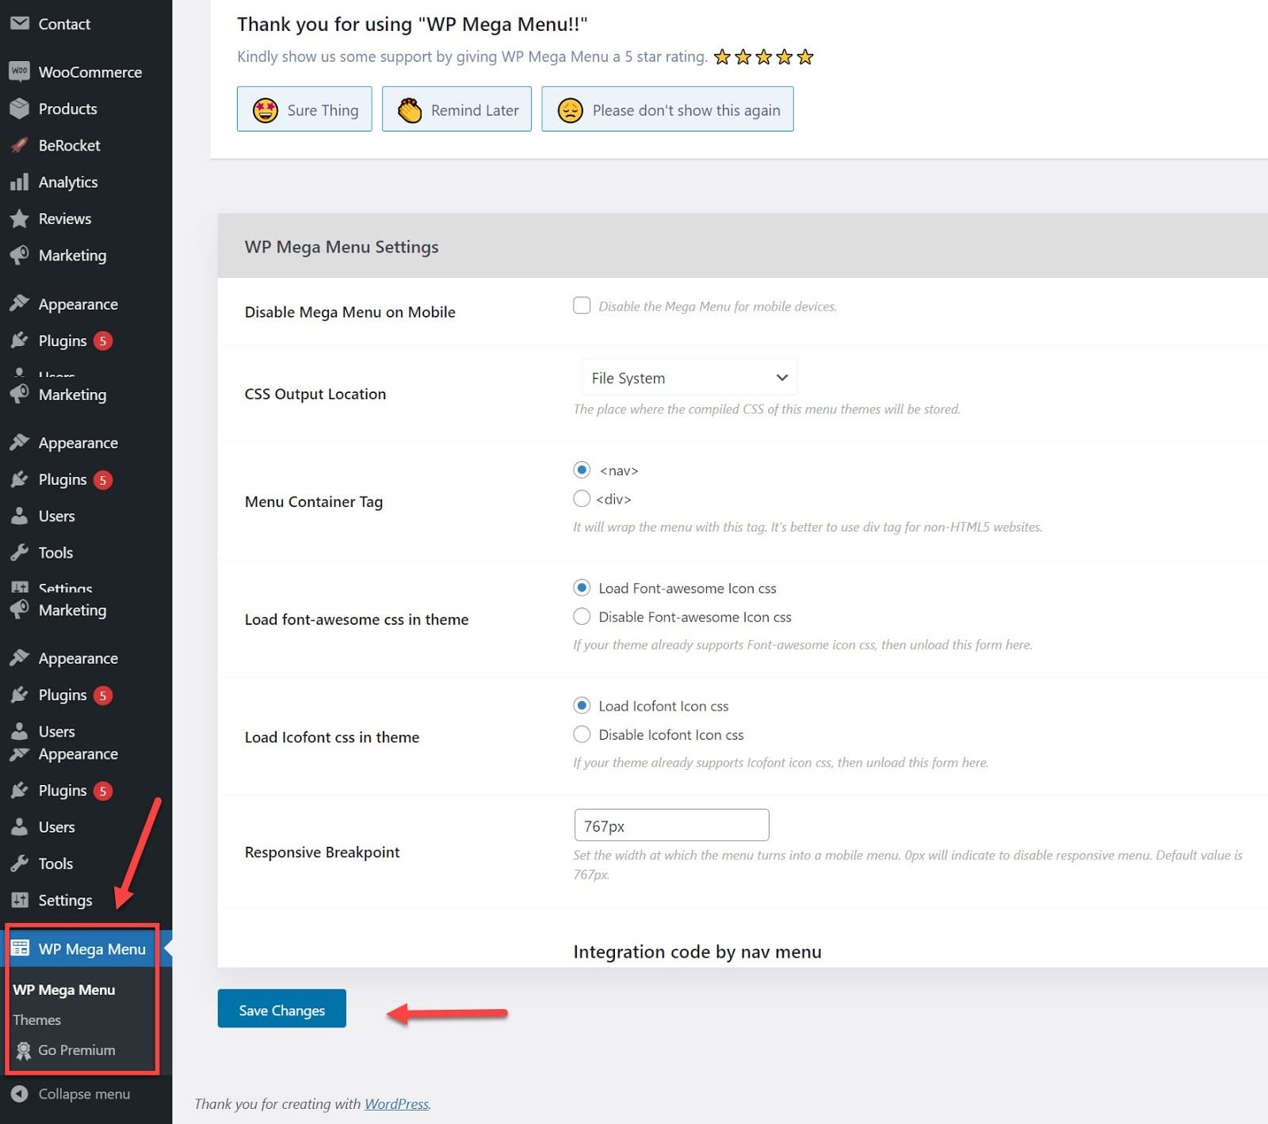Select the <div> container tag radio
The image size is (1268, 1124).
tap(582, 498)
